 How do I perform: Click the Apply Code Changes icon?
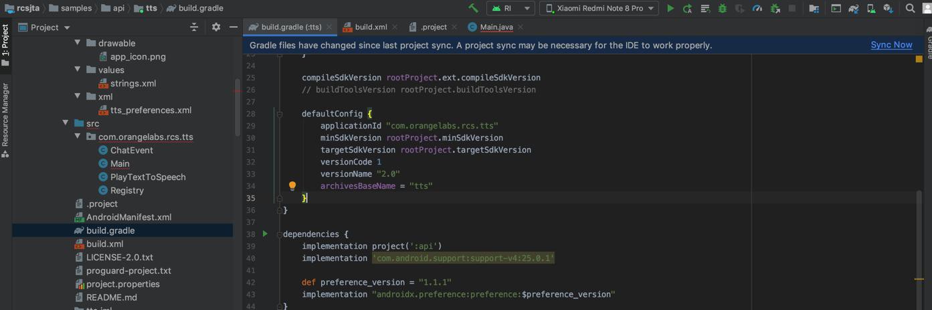pos(705,8)
